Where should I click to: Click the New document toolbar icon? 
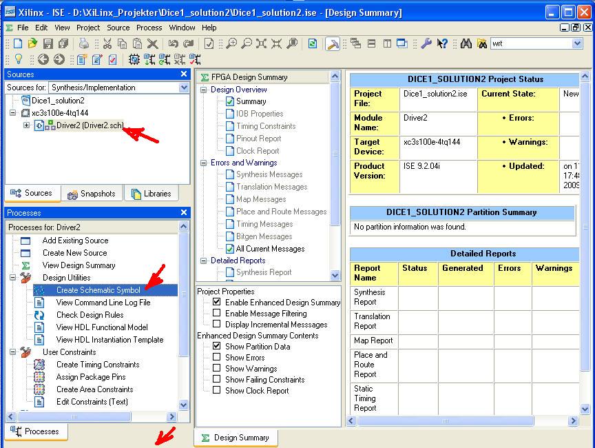(18, 43)
